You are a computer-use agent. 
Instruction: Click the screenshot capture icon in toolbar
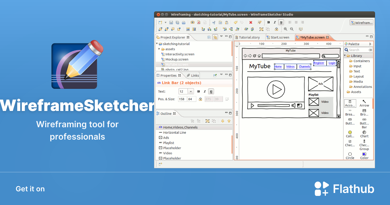[192, 22]
